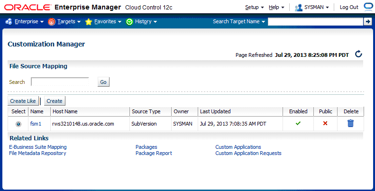Click the red Public X for fsm1
Viewport: 375px width, 191px height.
coord(325,124)
